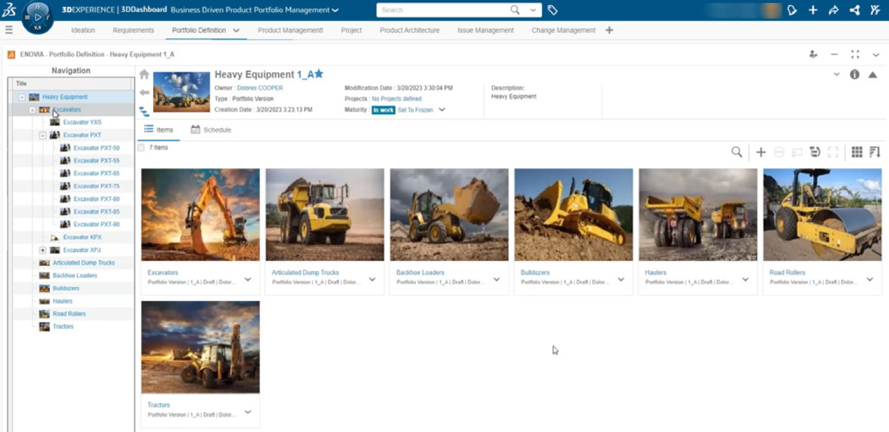The width and height of the screenshot is (889, 432).
Task: Collapse the Excavator PXT tree node
Action: (x=43, y=135)
